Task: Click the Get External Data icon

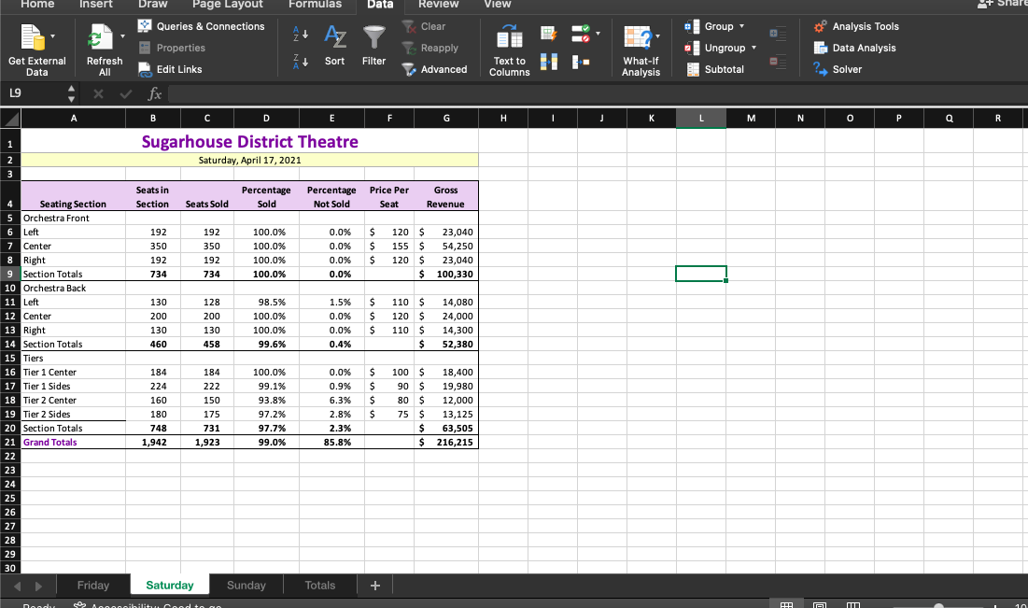Action: 32,37
